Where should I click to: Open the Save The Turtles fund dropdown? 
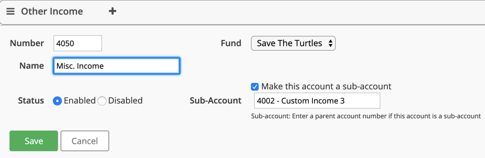coord(293,43)
